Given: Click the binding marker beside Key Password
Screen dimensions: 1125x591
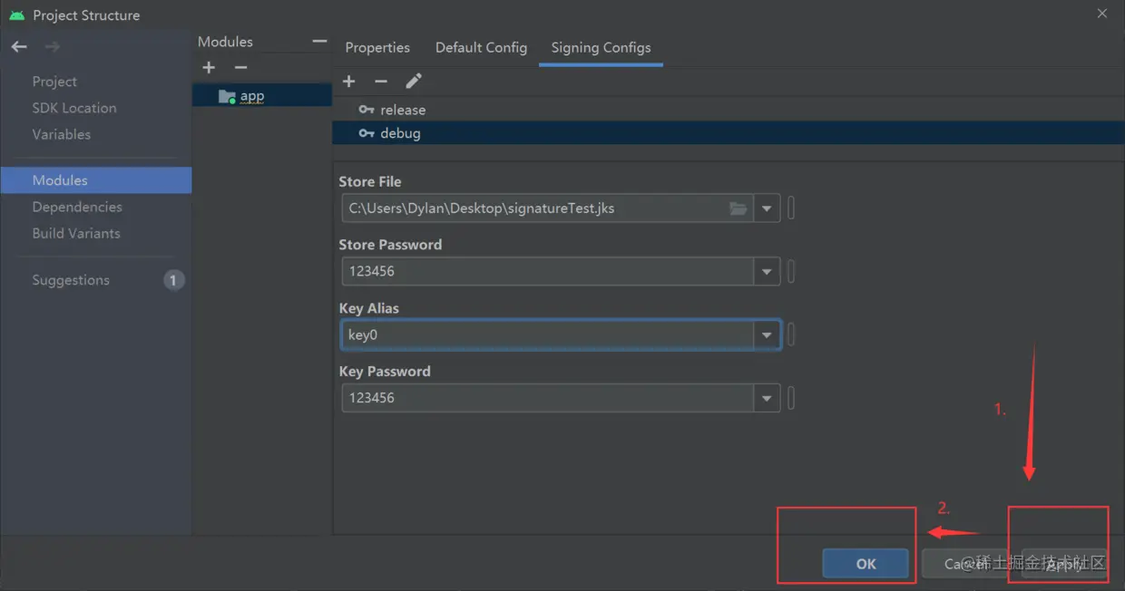Looking at the screenshot, I should [x=791, y=398].
